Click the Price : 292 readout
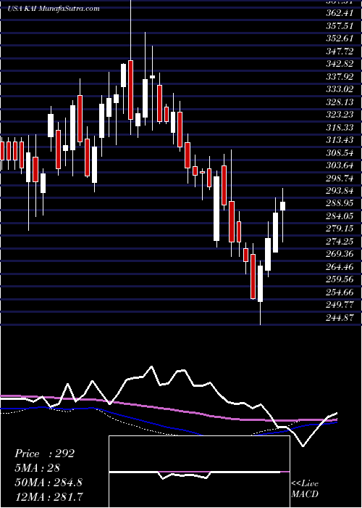The width and height of the screenshot is (362, 508). (44, 454)
